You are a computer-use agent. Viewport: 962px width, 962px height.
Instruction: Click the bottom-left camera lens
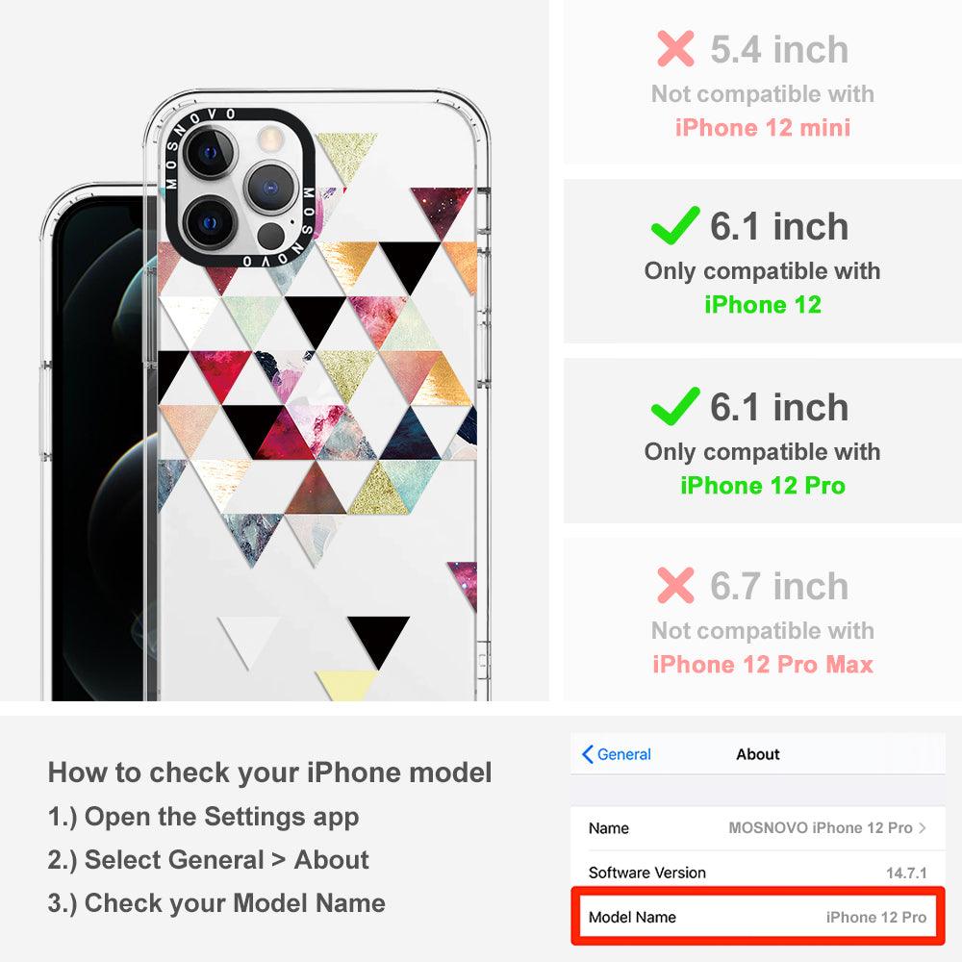(x=211, y=223)
